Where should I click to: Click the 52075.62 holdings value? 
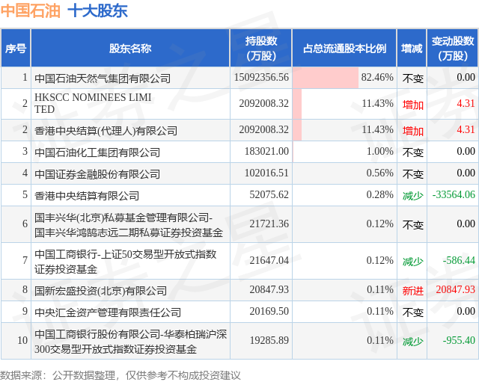tap(269, 194)
